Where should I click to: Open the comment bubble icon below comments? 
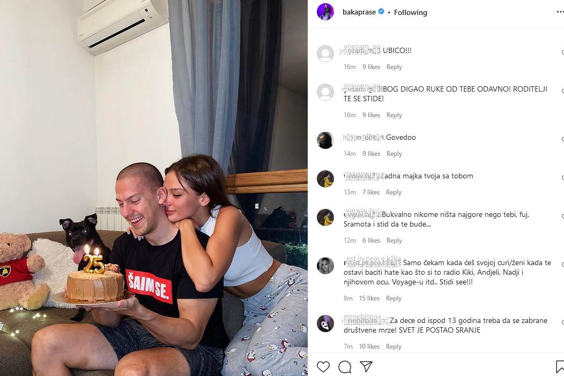tap(345, 367)
